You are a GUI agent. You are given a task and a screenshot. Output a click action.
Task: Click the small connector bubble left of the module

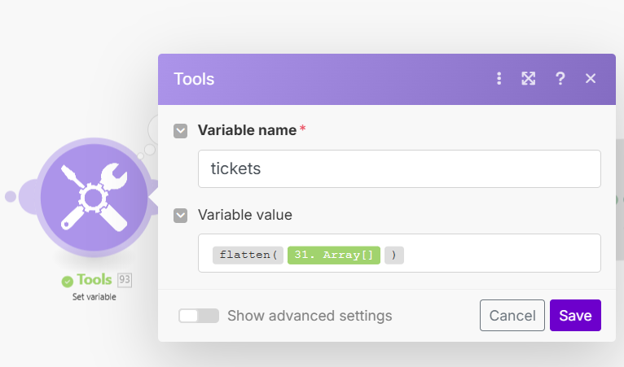[11, 196]
